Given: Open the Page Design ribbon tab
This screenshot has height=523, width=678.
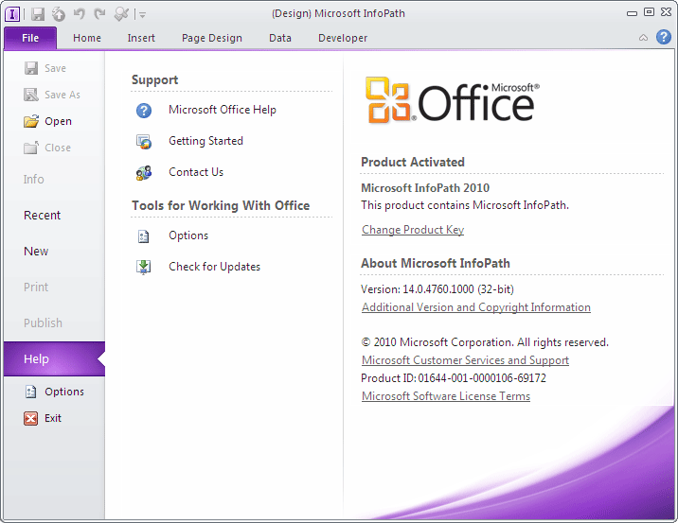Looking at the screenshot, I should (x=212, y=38).
